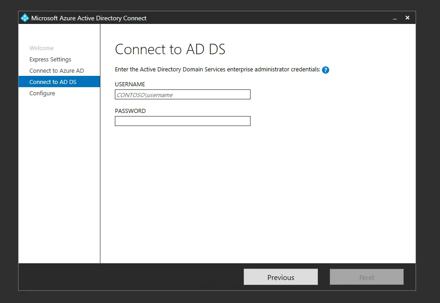Image resolution: width=440 pixels, height=303 pixels.
Task: Click the USERNAME label
Action: pyautogui.click(x=130, y=84)
